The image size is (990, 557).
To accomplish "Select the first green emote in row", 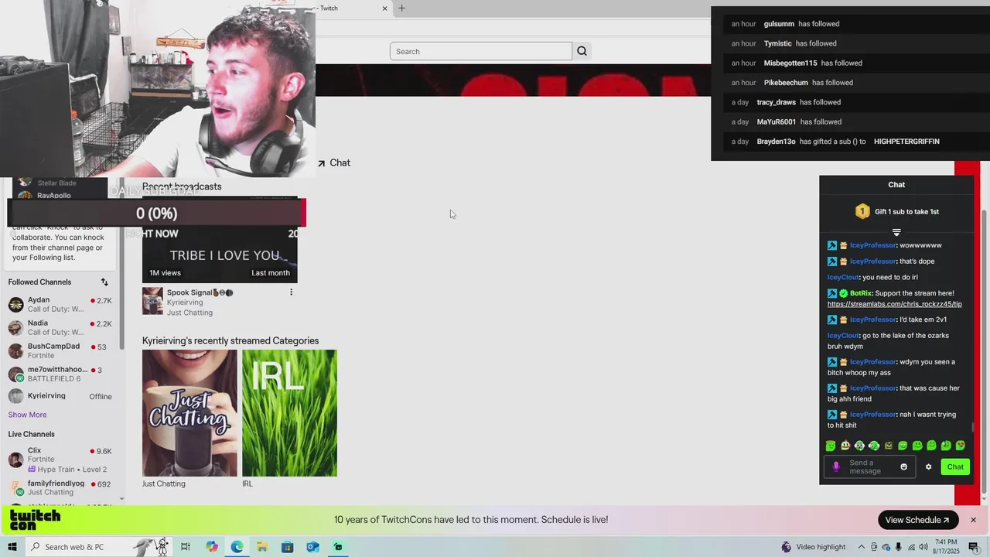I will click(831, 446).
